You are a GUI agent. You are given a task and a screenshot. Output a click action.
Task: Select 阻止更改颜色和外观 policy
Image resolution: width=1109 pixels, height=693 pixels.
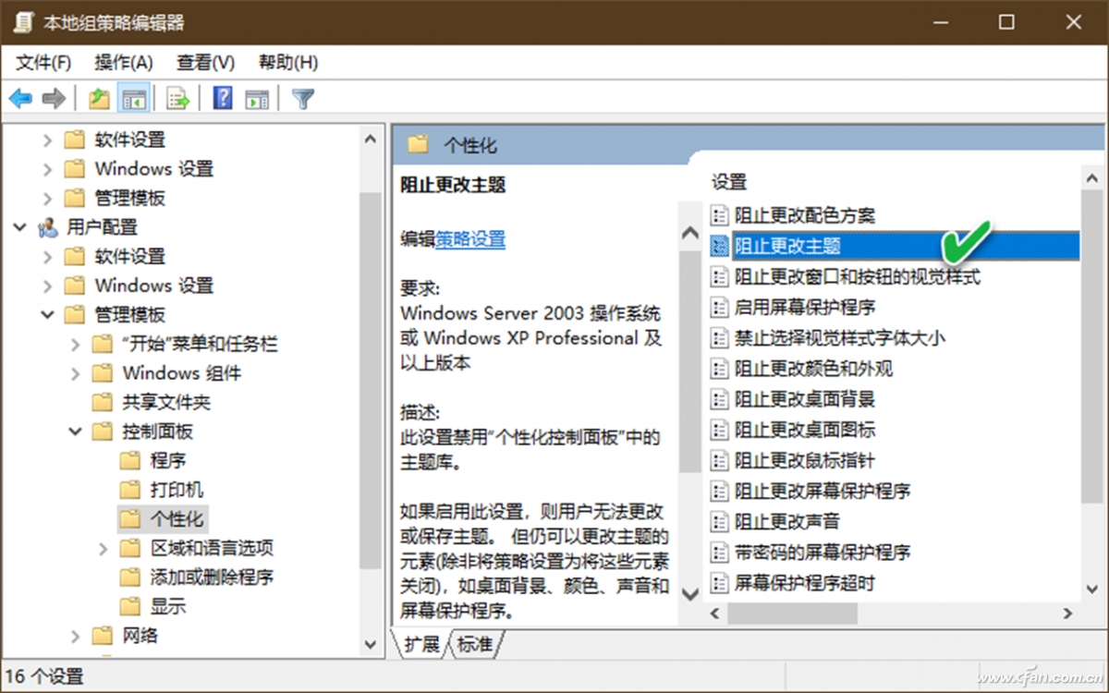813,368
